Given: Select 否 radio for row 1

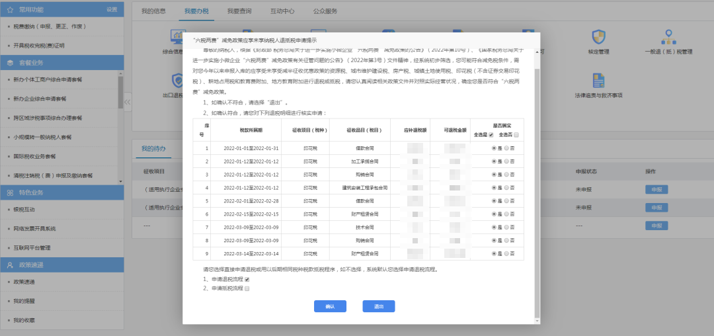Looking at the screenshot, I should click(x=507, y=148).
